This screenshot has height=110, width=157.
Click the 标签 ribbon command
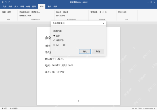pos(9,12)
